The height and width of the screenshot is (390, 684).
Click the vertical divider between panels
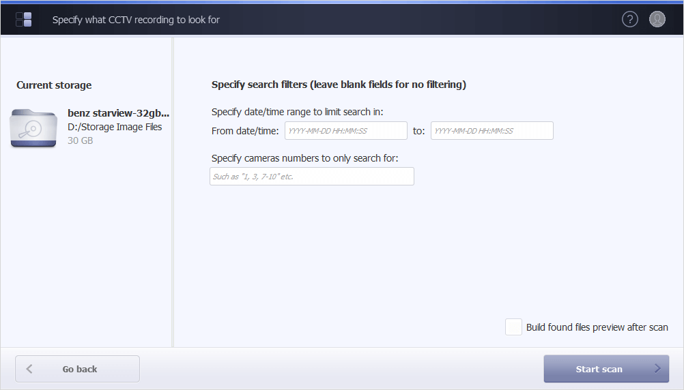(x=173, y=192)
